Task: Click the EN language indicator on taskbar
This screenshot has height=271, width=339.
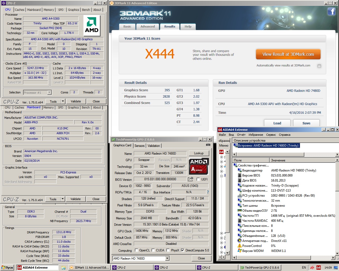Action: tap(304, 268)
